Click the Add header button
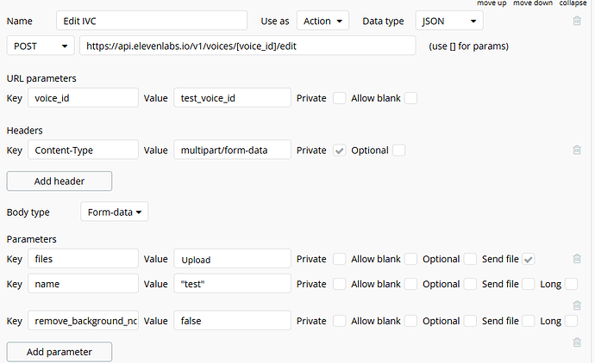The image size is (595, 363). [59, 181]
